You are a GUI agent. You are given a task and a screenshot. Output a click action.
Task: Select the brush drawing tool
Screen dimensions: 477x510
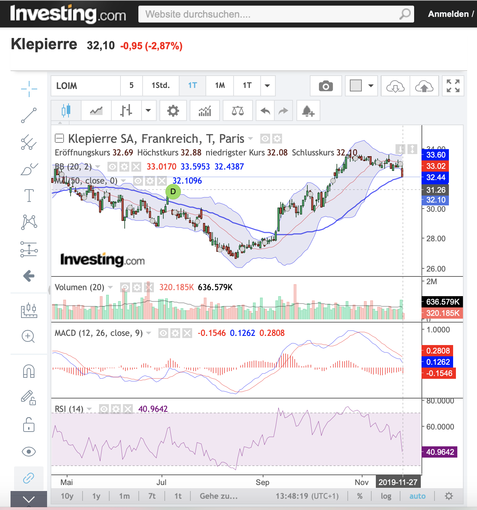pos(29,169)
